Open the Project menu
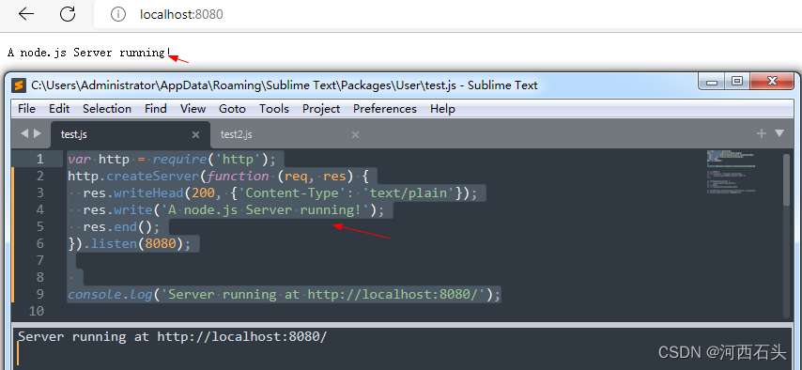Screen dimensions: 802x370 (x=321, y=109)
